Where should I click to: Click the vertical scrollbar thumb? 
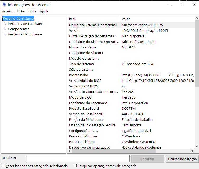coord(197,54)
